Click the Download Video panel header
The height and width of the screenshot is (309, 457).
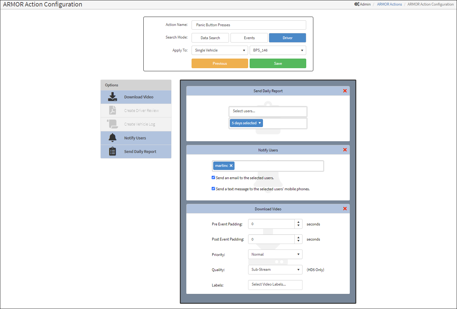tap(268, 209)
